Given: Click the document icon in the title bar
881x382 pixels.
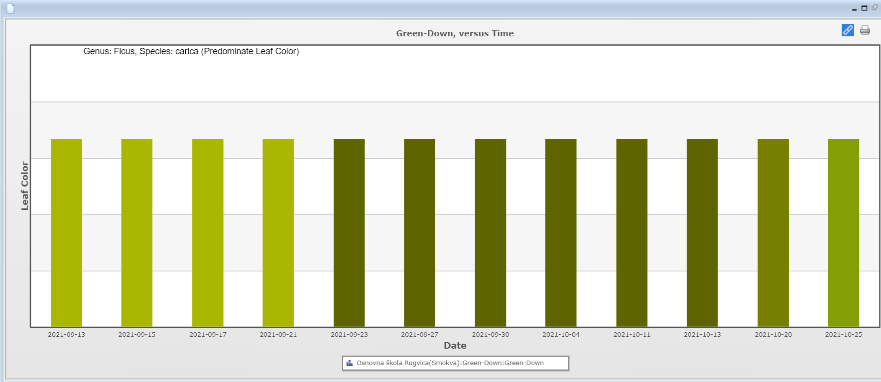Looking at the screenshot, I should coord(10,8).
